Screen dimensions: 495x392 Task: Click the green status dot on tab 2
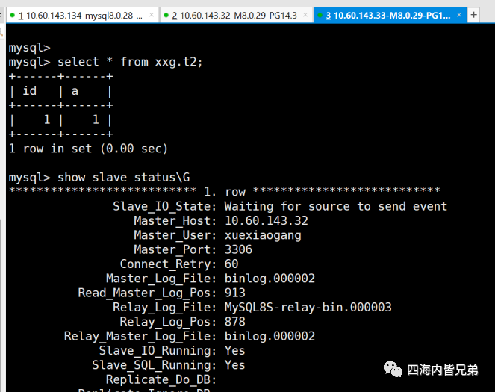coord(166,15)
